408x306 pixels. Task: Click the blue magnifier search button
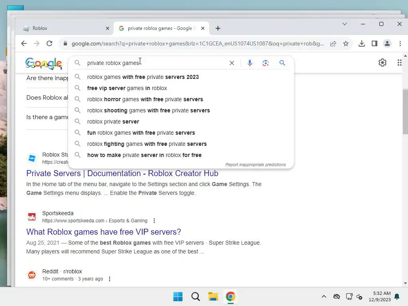(x=282, y=63)
